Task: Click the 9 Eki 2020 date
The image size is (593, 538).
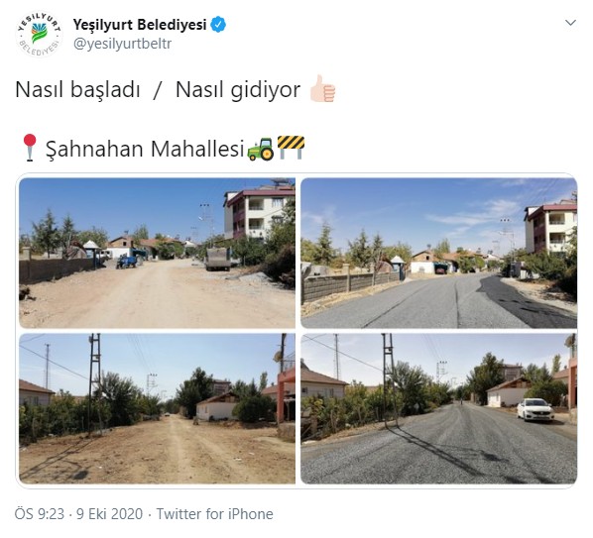Action: point(110,514)
